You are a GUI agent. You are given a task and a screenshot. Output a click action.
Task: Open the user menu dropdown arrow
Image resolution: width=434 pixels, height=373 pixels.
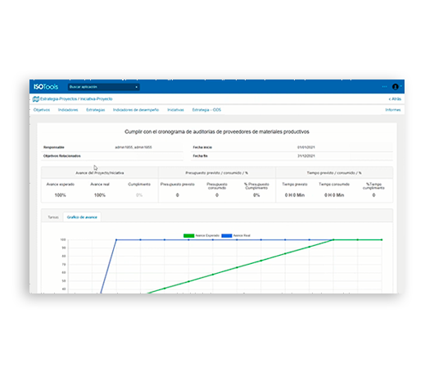pos(401,86)
